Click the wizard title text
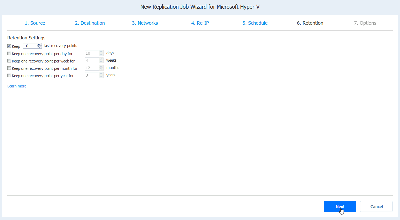 coord(200,7)
